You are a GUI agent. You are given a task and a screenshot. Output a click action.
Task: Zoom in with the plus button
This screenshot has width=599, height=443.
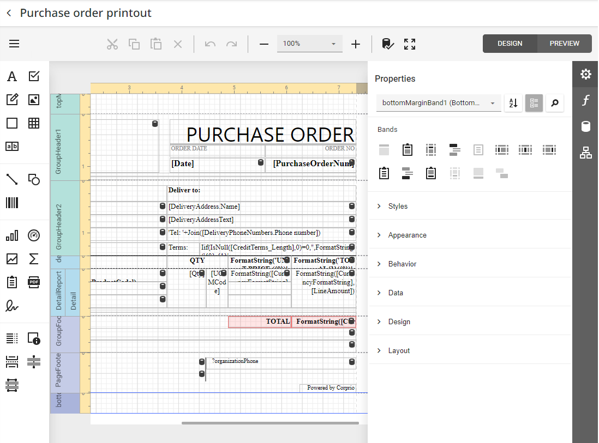[356, 44]
